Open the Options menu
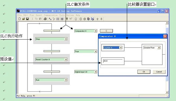176x101 pixels. coord(70,15)
